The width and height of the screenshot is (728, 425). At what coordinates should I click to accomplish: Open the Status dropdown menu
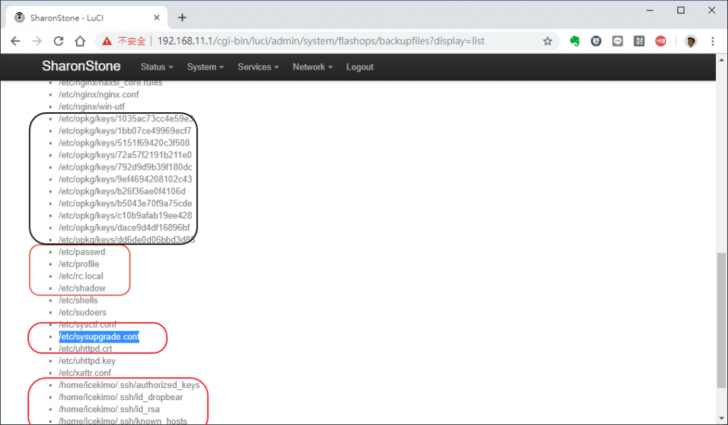pos(157,67)
